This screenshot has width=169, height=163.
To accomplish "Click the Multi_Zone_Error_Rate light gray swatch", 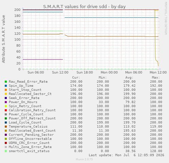I will (6, 147).
